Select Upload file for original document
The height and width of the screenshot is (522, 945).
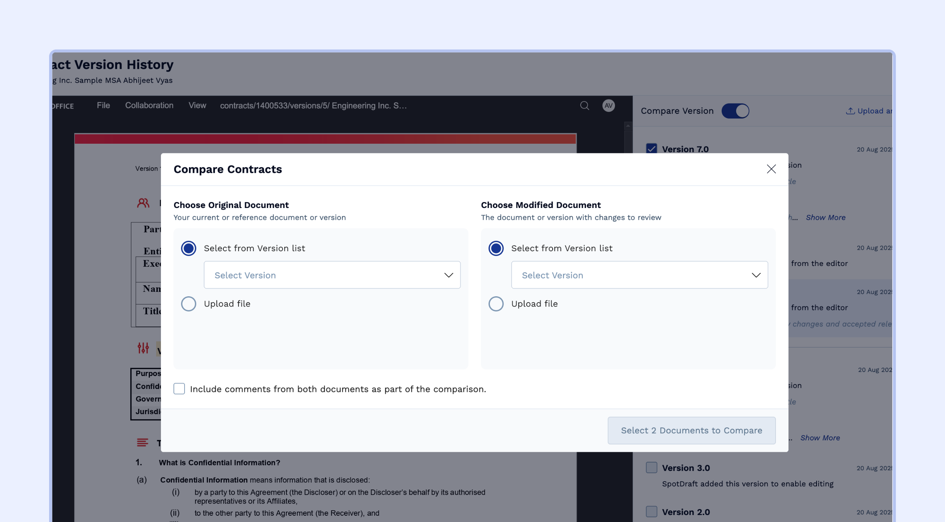click(189, 304)
